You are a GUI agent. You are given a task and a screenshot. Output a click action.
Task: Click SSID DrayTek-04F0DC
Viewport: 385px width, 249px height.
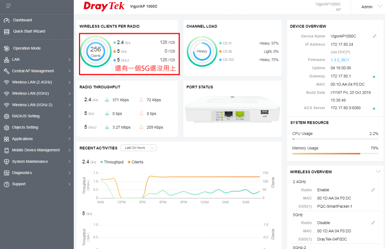(x=332, y=239)
